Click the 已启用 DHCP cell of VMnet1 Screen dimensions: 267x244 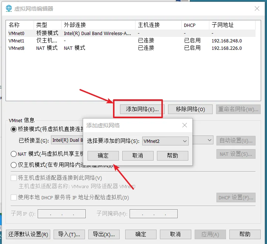(x=192, y=41)
